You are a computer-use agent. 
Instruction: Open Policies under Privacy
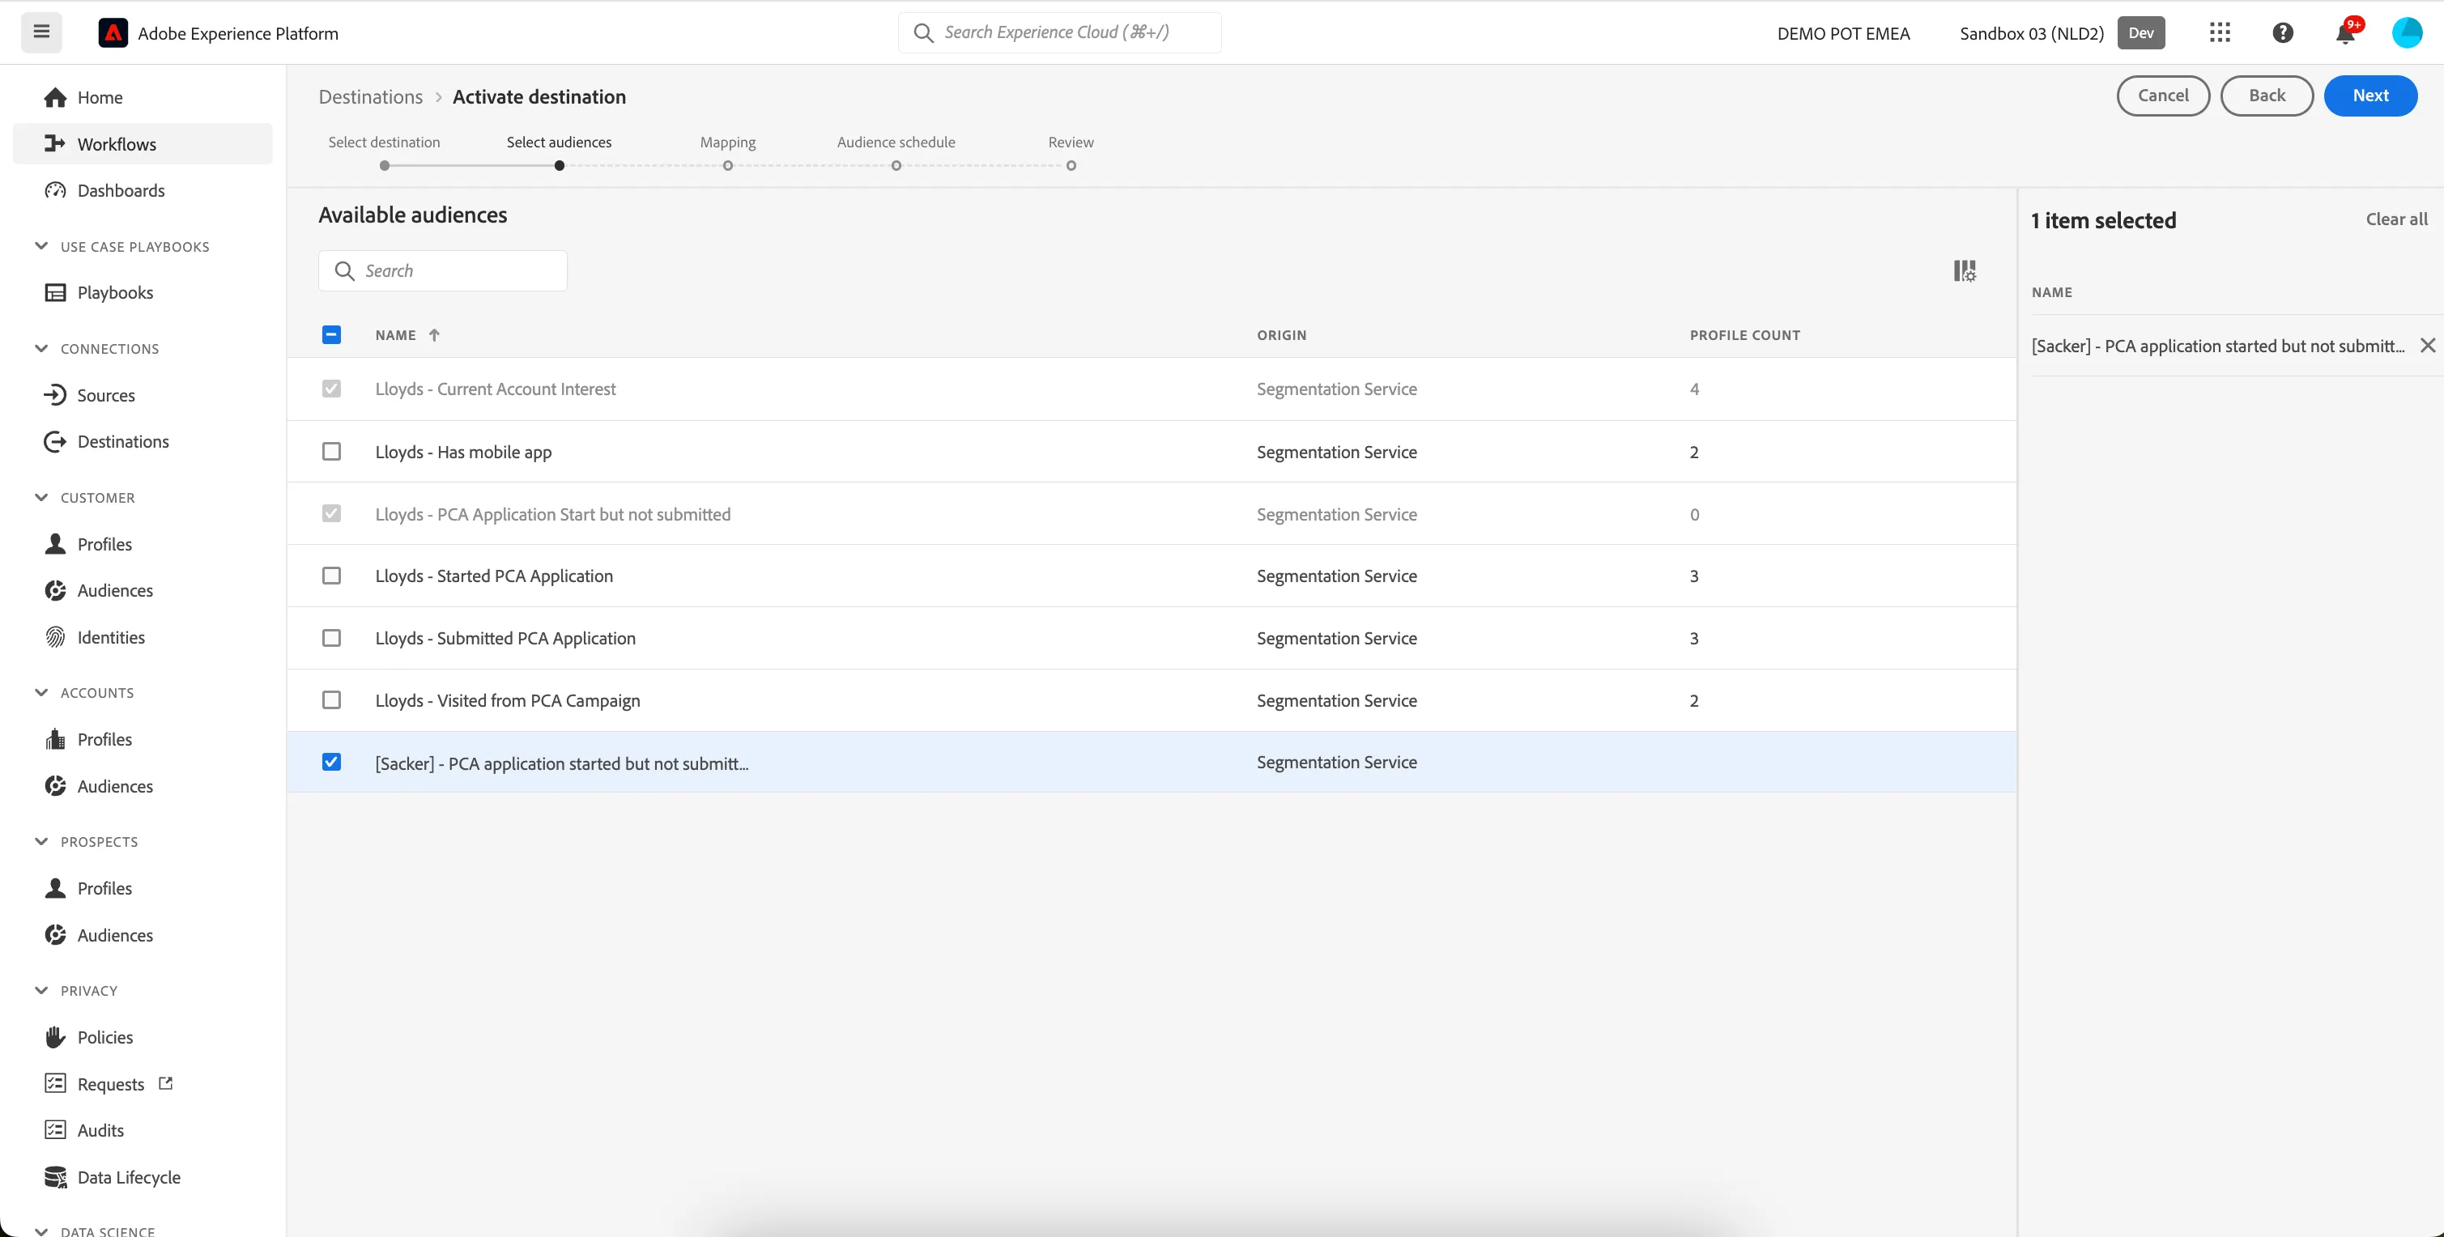point(88,1037)
